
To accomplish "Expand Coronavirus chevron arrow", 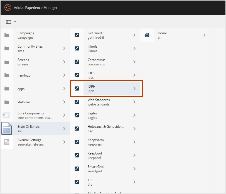I will pyautogui.click(x=134, y=62).
